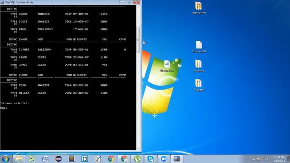Screen dimensions: 290x163
Task: Click salary value 1500 in TURNER row
Action: (104, 49)
